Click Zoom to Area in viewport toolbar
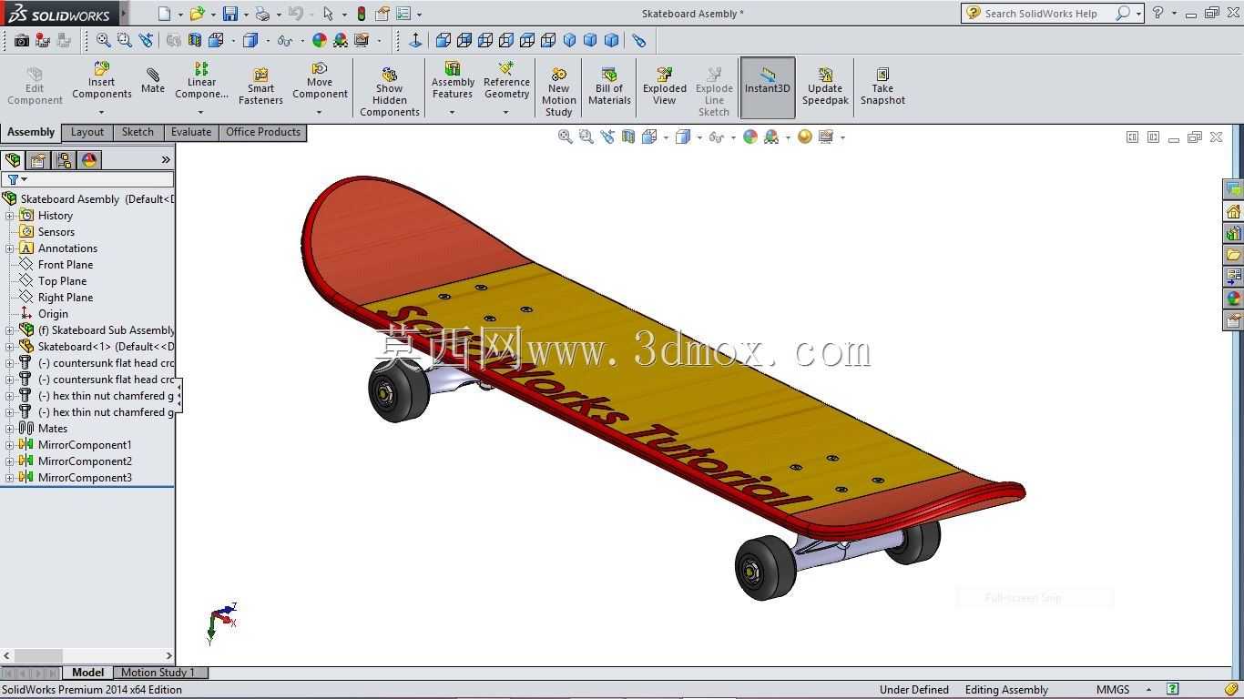Image resolution: width=1244 pixels, height=699 pixels. pyautogui.click(x=586, y=137)
